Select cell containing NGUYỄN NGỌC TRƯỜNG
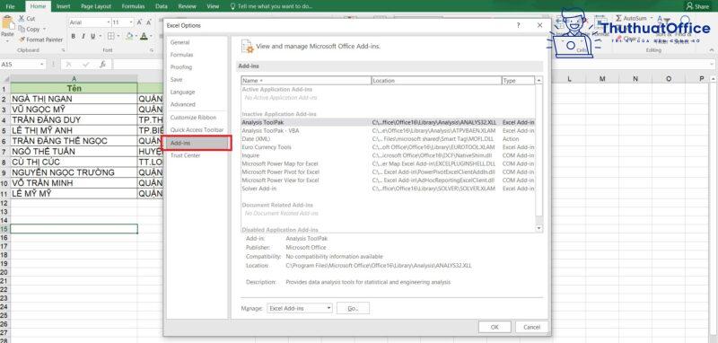This screenshot has height=343, width=718. pos(74,172)
